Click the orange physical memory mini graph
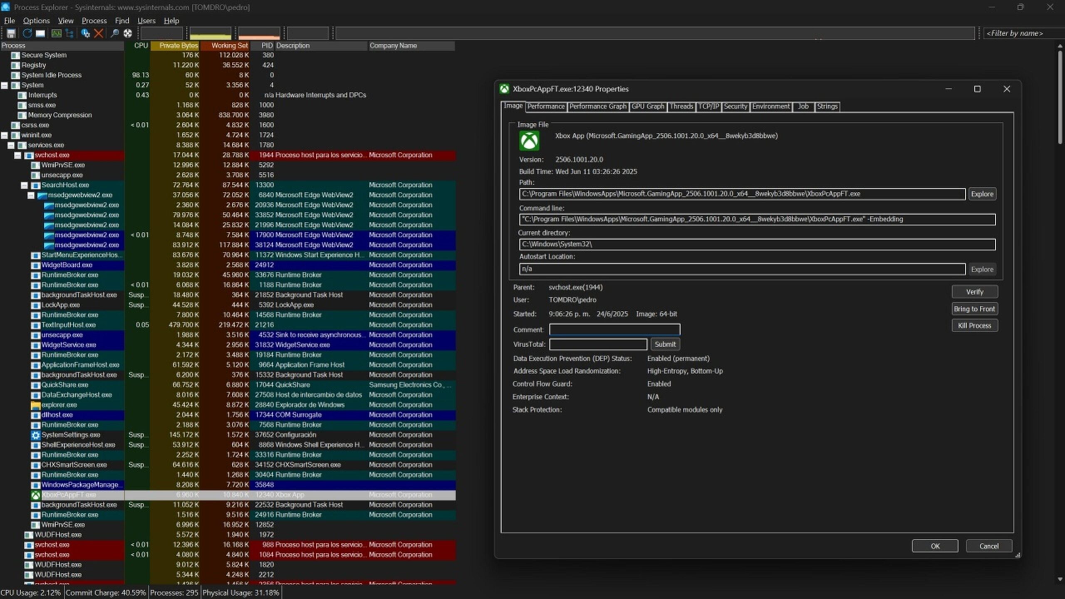1065x599 pixels. 259,33
